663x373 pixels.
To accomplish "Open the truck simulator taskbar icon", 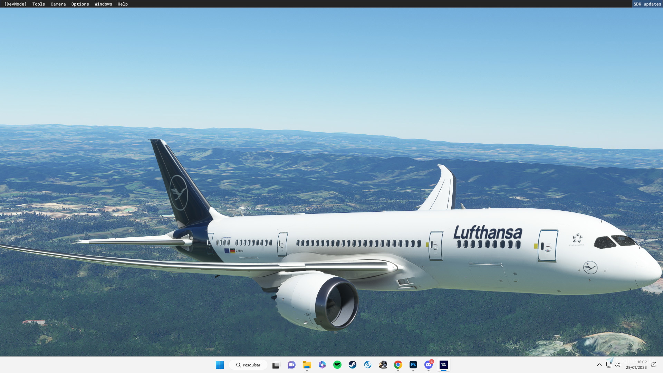I will 383,365.
